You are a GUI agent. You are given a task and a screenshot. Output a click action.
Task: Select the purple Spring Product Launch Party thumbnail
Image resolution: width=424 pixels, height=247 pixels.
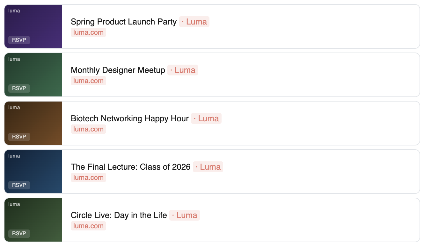[x=33, y=26]
